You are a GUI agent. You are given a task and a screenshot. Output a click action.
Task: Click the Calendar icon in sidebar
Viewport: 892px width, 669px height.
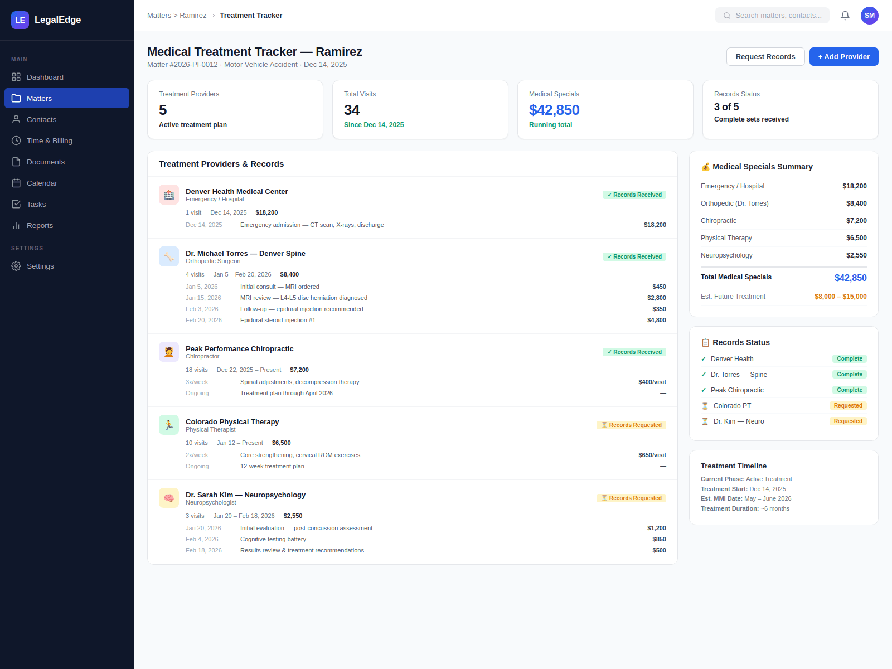click(x=16, y=183)
